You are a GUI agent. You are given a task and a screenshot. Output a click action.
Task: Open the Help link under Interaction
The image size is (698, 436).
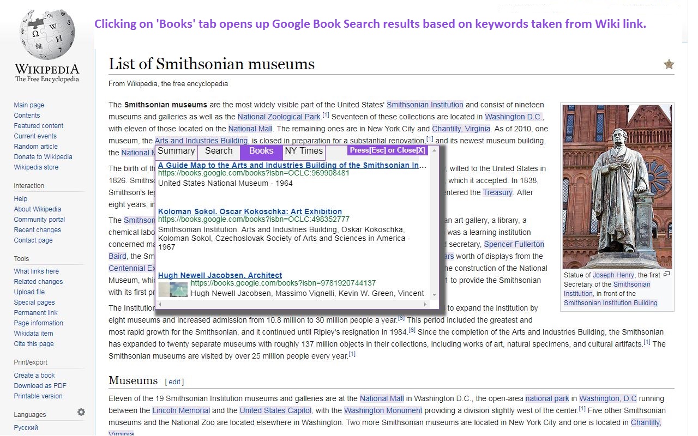pyautogui.click(x=21, y=199)
